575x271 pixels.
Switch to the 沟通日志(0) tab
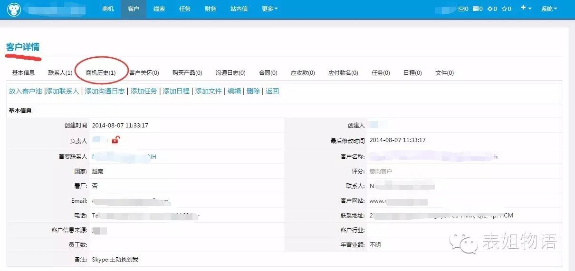(230, 72)
